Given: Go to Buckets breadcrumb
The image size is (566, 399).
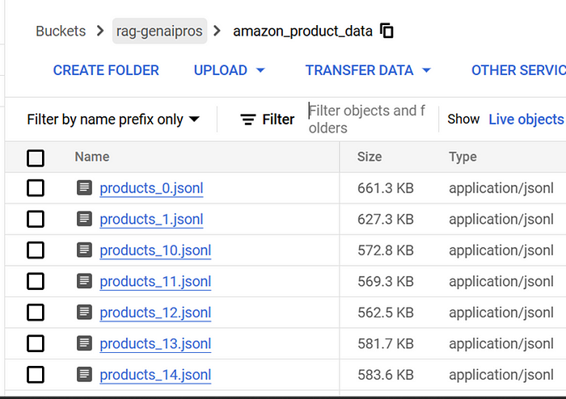Looking at the screenshot, I should pyautogui.click(x=61, y=31).
